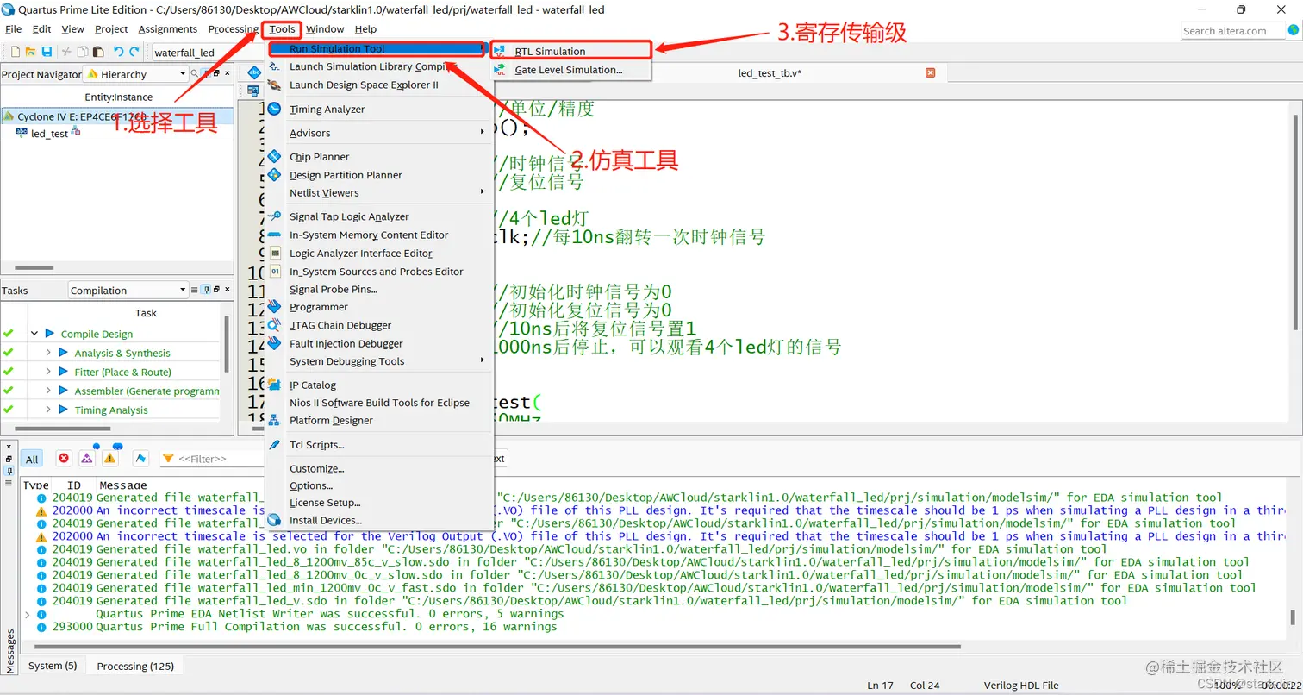Screen dimensions: 1303x695
Task: Open the File menu
Action: (x=13, y=29)
